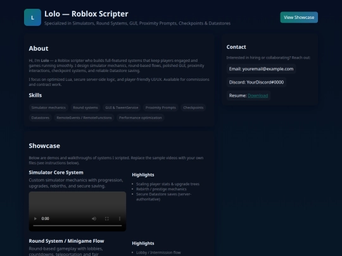Click the View Showcase button
Screen dimensions: 342x256
click(299, 18)
